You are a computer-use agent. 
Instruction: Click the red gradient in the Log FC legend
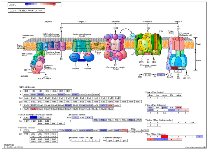(x=48, y=4)
